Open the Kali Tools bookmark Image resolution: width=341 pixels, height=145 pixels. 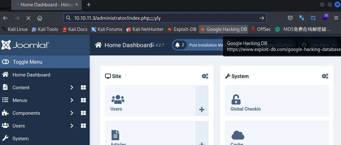pyautogui.click(x=45, y=29)
